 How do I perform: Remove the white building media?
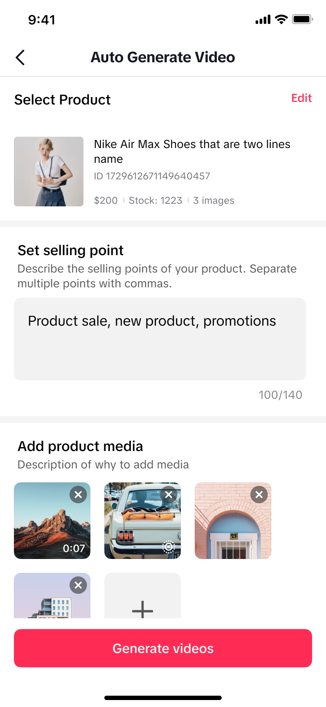pyautogui.click(x=78, y=585)
